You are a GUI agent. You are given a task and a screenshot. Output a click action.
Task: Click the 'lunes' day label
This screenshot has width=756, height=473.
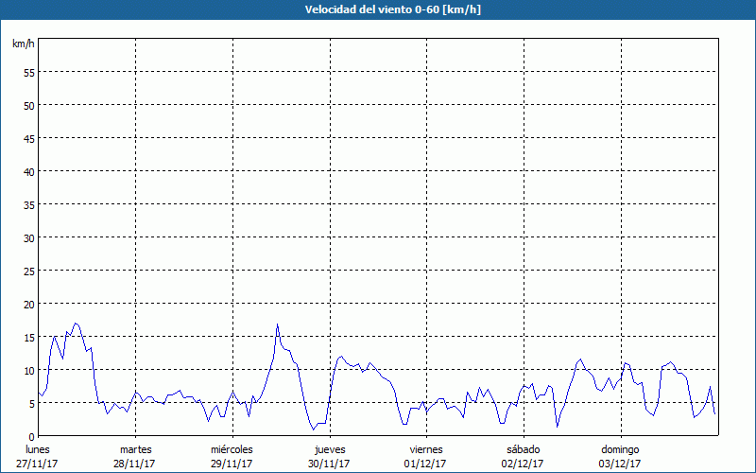(x=38, y=448)
